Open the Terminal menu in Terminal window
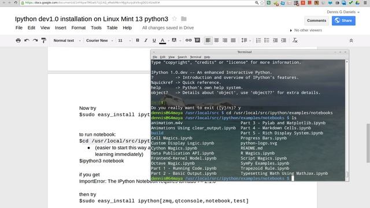This screenshot has width=370, height=208. coord(195,57)
